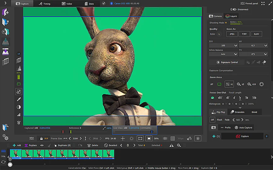
Task: Open the White Balance dropdown
Action: (223, 54)
